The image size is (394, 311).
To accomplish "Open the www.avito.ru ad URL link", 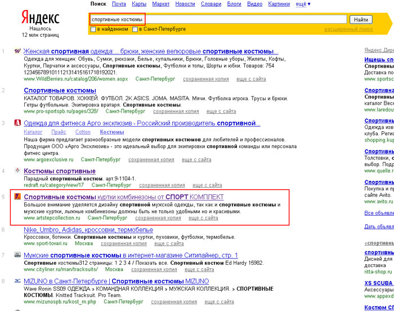I will (379, 202).
